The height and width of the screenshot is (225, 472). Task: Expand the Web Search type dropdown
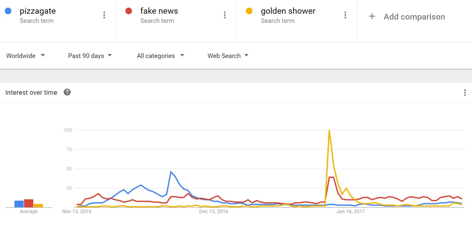[228, 56]
